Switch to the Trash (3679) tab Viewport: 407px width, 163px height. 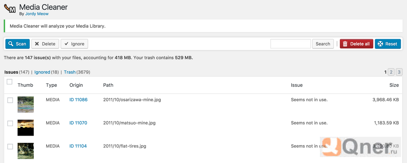coord(77,72)
